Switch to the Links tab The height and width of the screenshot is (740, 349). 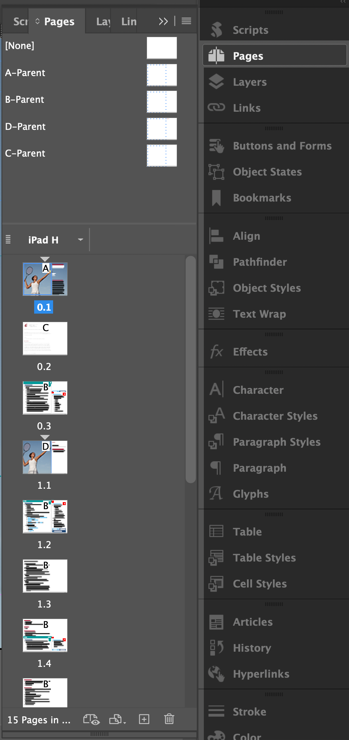[x=129, y=22]
